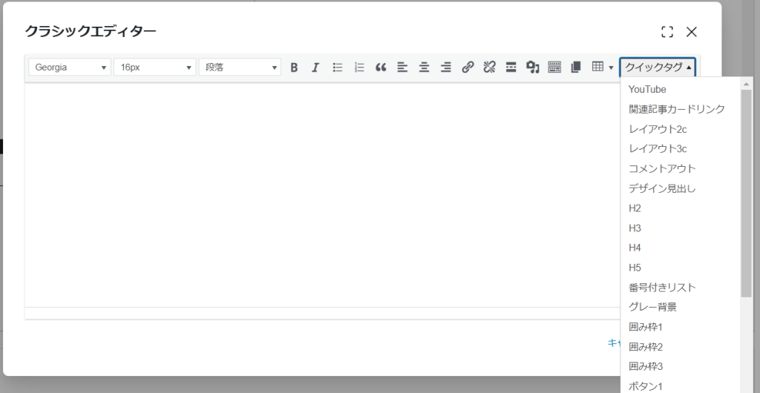Select the グレー背景 quick tag
760x393 pixels.
click(x=652, y=307)
